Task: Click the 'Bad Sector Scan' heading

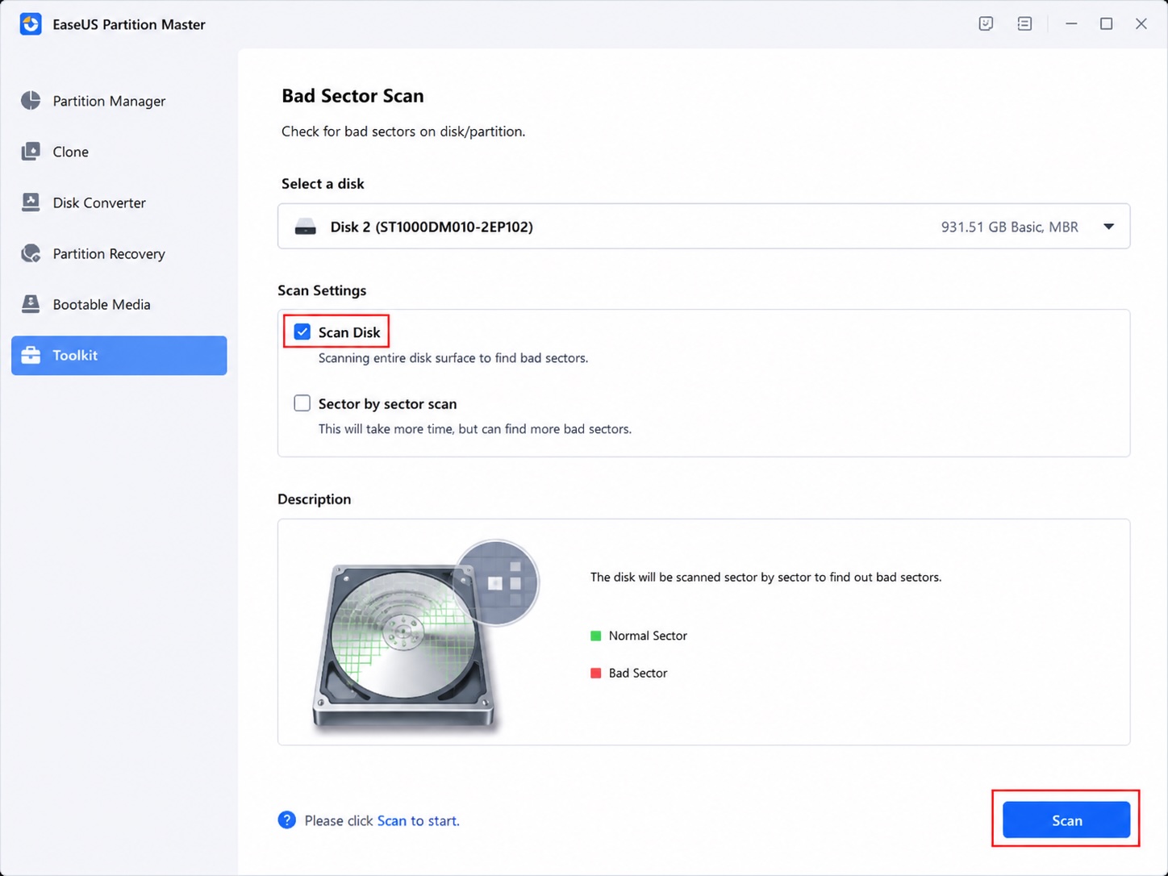Action: [x=352, y=95]
